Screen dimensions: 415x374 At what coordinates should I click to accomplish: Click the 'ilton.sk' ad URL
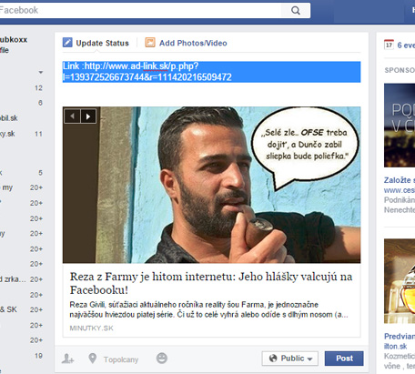(396, 346)
